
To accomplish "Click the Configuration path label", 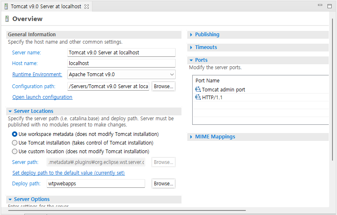I will coord(33,86).
